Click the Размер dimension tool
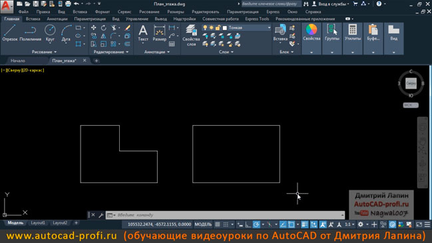 click(159, 33)
